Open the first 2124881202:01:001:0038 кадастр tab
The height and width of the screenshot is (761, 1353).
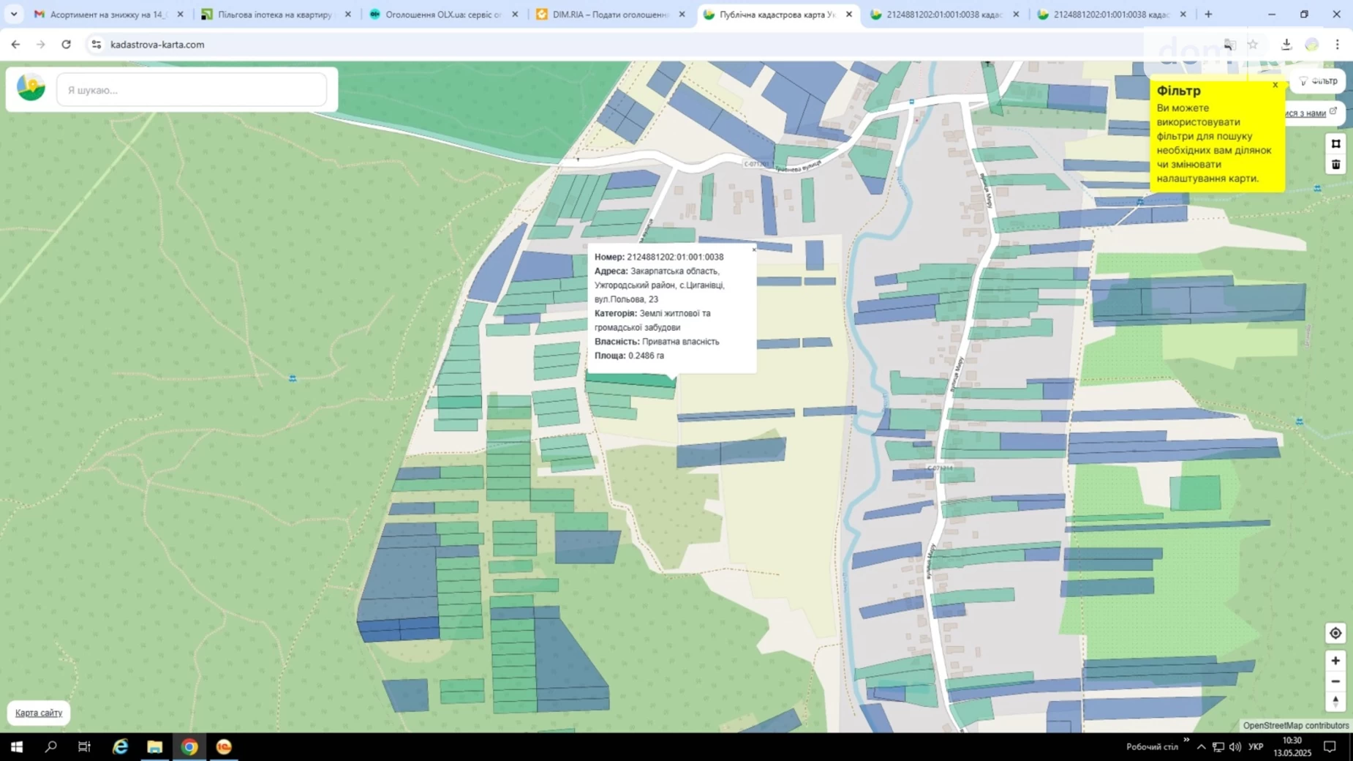point(943,14)
